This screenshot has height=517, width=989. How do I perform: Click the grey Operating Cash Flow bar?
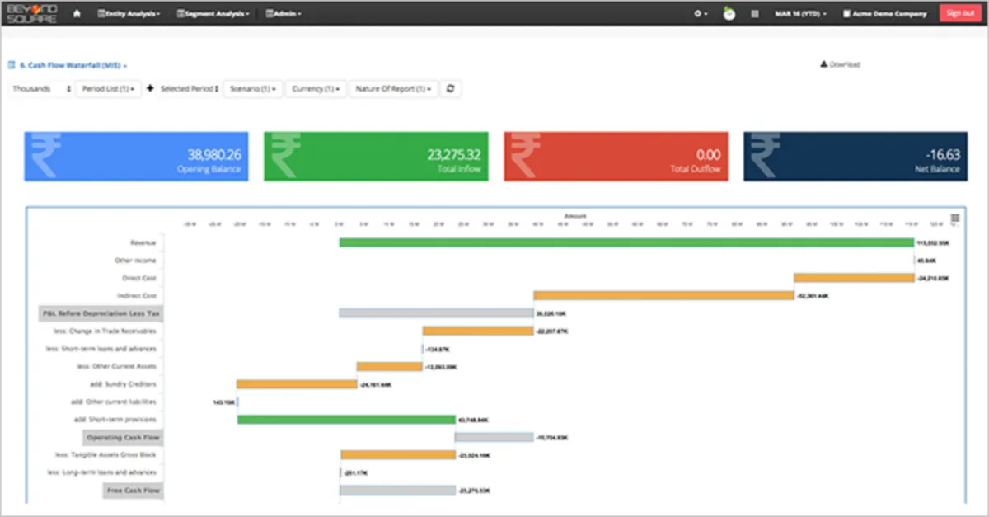(494, 437)
